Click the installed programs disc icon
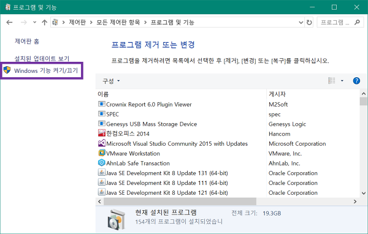The width and height of the screenshot is (368, 234). coord(117,219)
